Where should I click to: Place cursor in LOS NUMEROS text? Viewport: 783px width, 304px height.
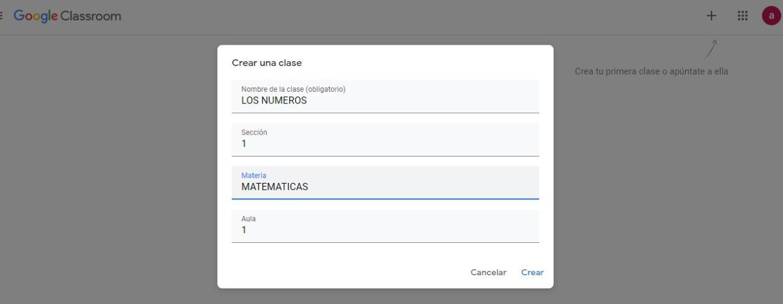click(x=274, y=100)
